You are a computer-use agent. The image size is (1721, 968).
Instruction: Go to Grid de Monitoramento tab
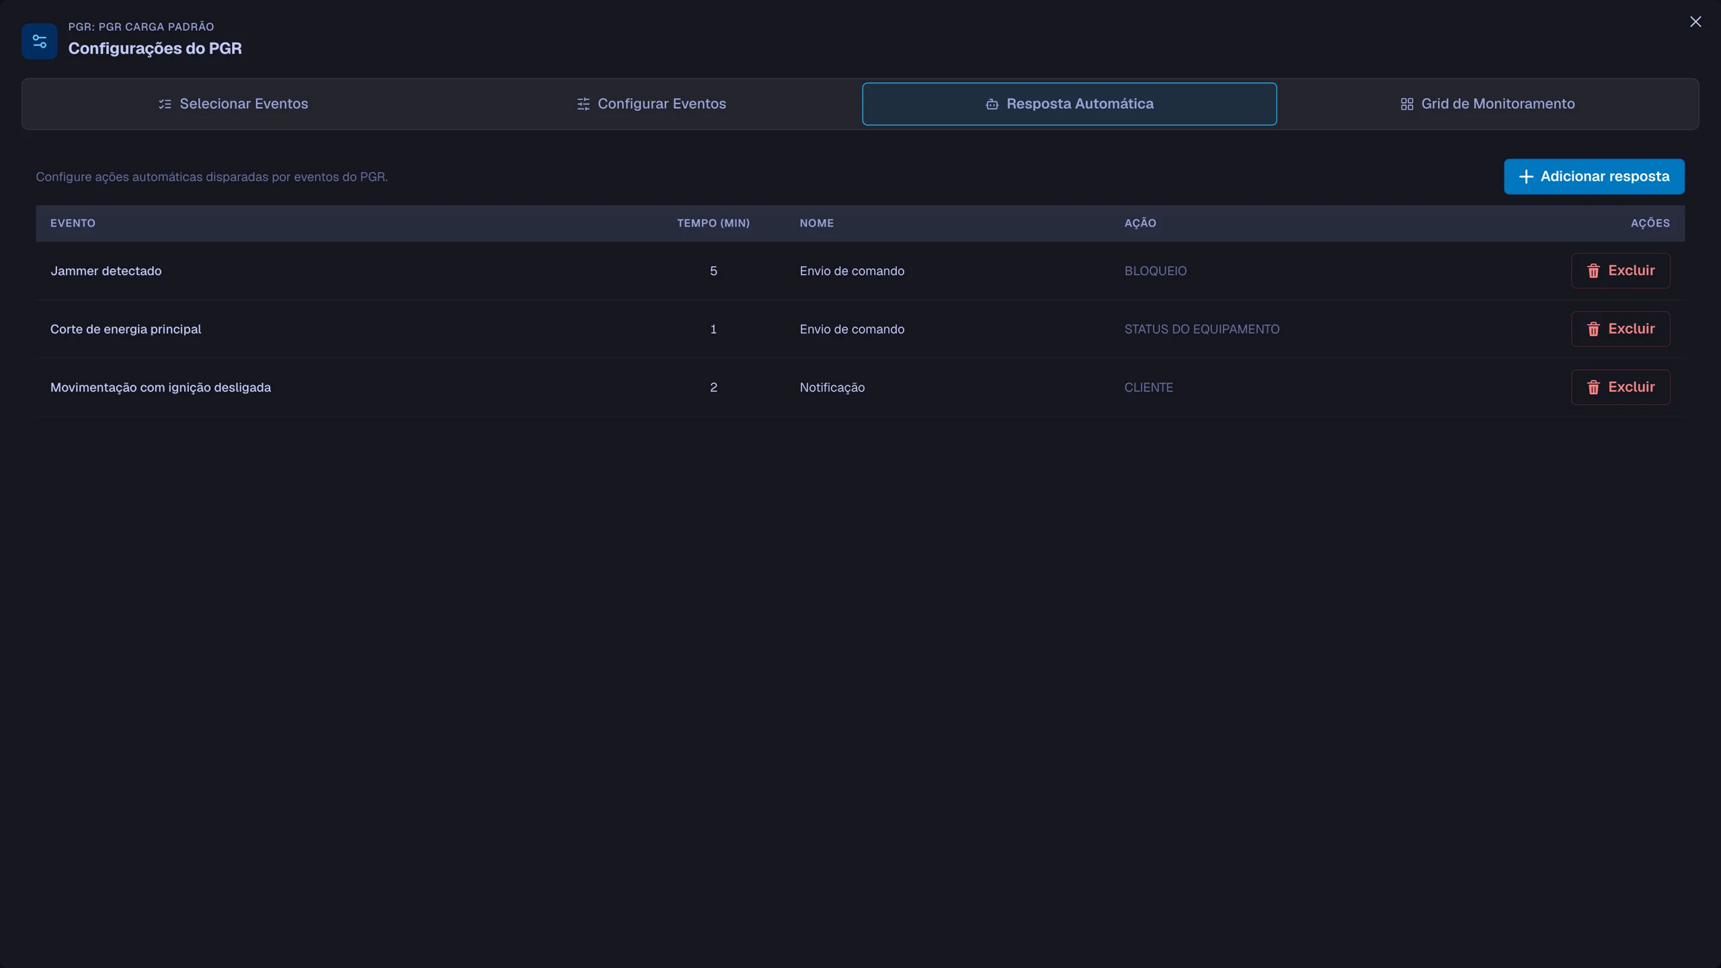[x=1487, y=104]
